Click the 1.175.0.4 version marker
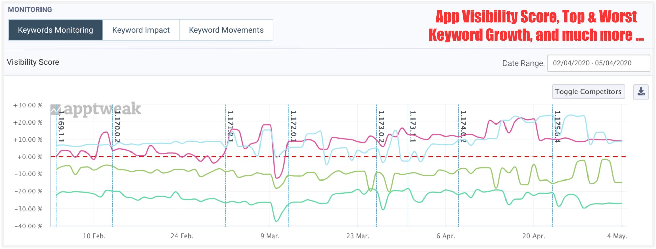656x249 pixels. coord(557,126)
